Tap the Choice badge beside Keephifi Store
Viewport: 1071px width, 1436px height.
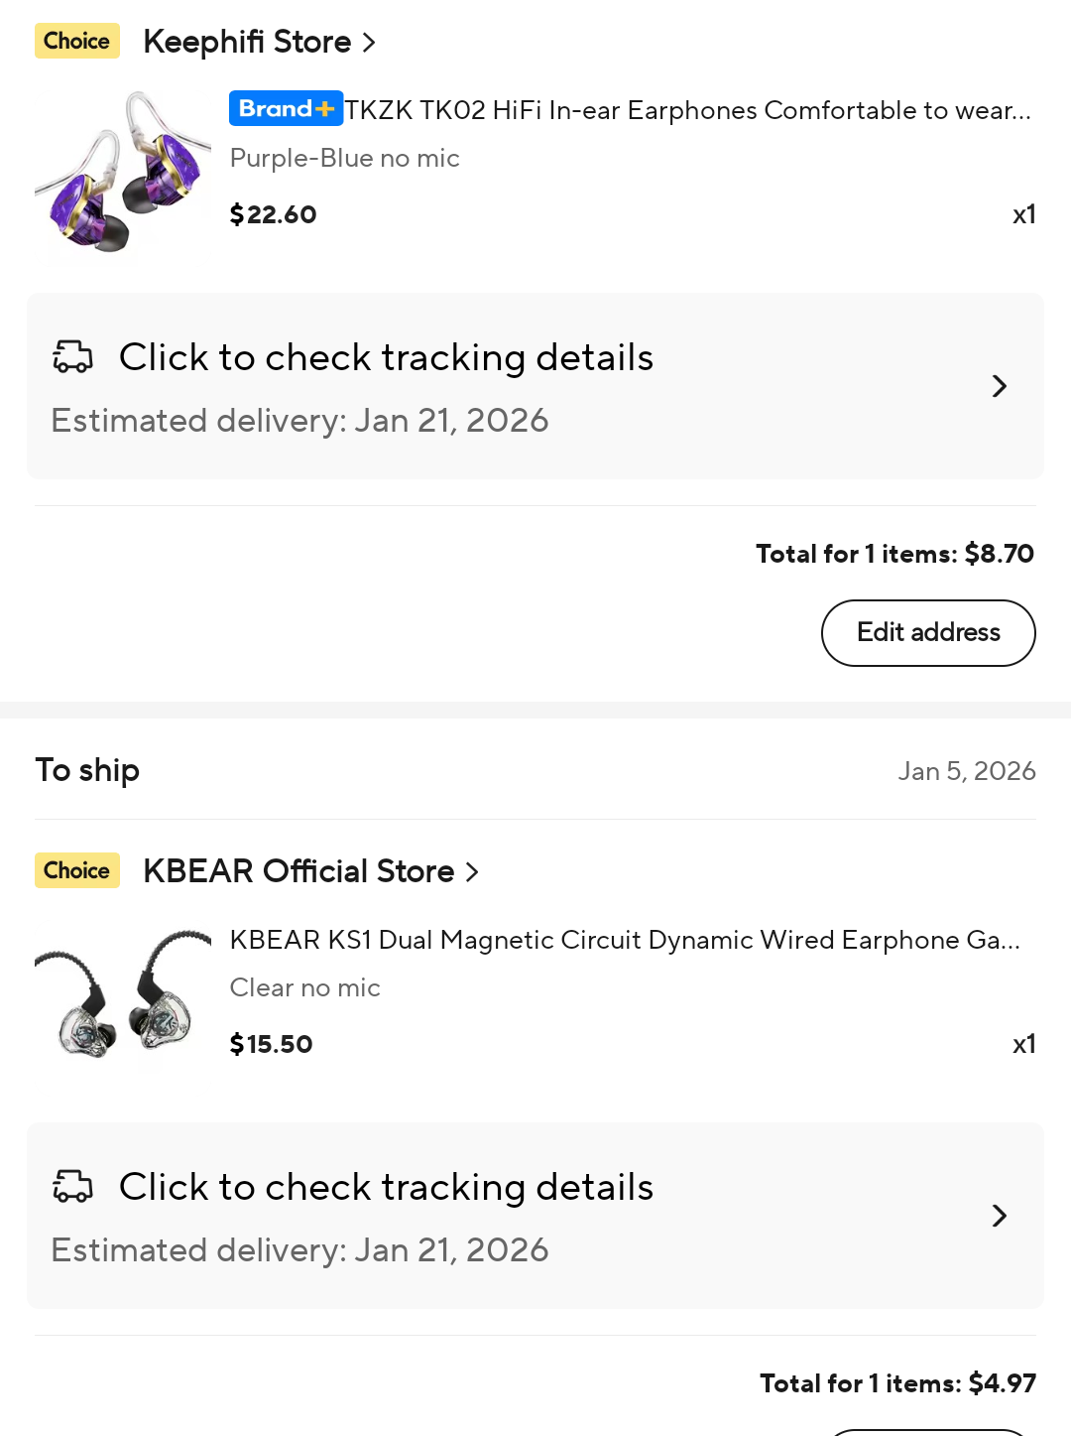[x=77, y=41]
